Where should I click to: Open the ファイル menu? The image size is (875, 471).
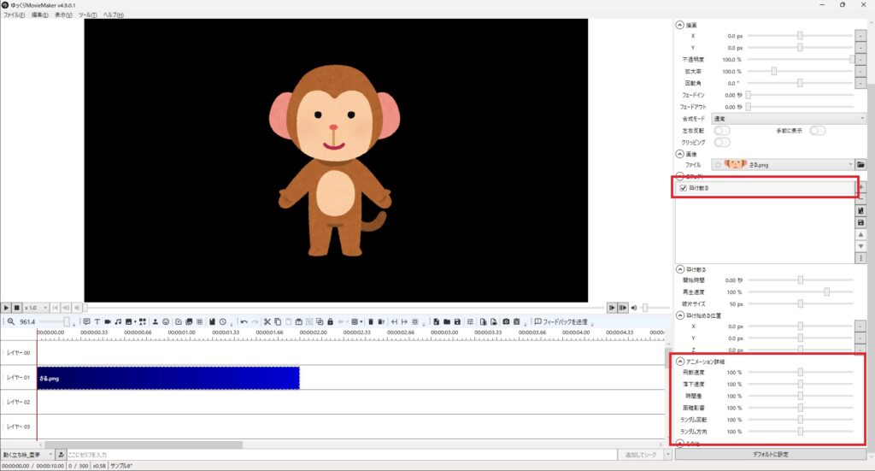click(14, 15)
